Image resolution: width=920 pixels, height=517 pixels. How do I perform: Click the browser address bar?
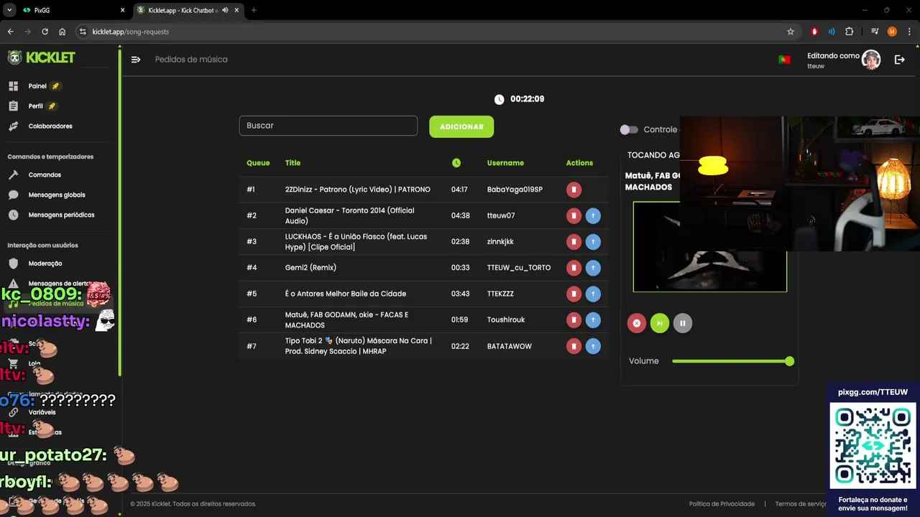tap(431, 32)
